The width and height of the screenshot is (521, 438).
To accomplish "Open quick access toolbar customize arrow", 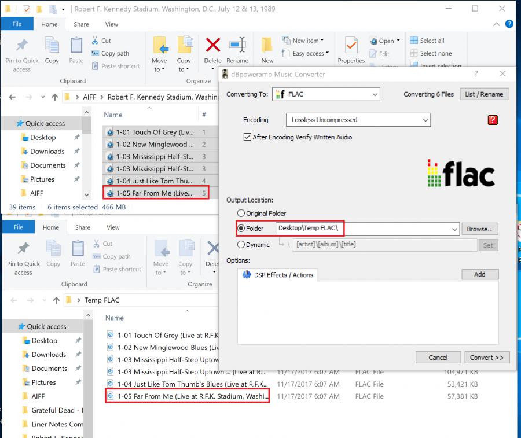I will coord(63,9).
